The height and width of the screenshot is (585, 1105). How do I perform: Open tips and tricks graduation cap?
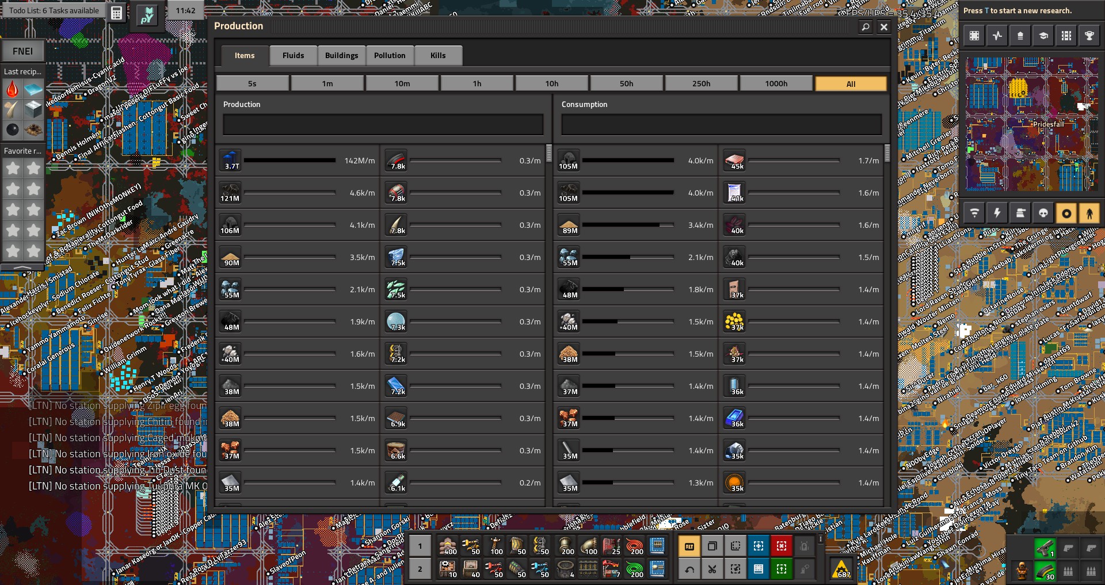pos(1043,36)
